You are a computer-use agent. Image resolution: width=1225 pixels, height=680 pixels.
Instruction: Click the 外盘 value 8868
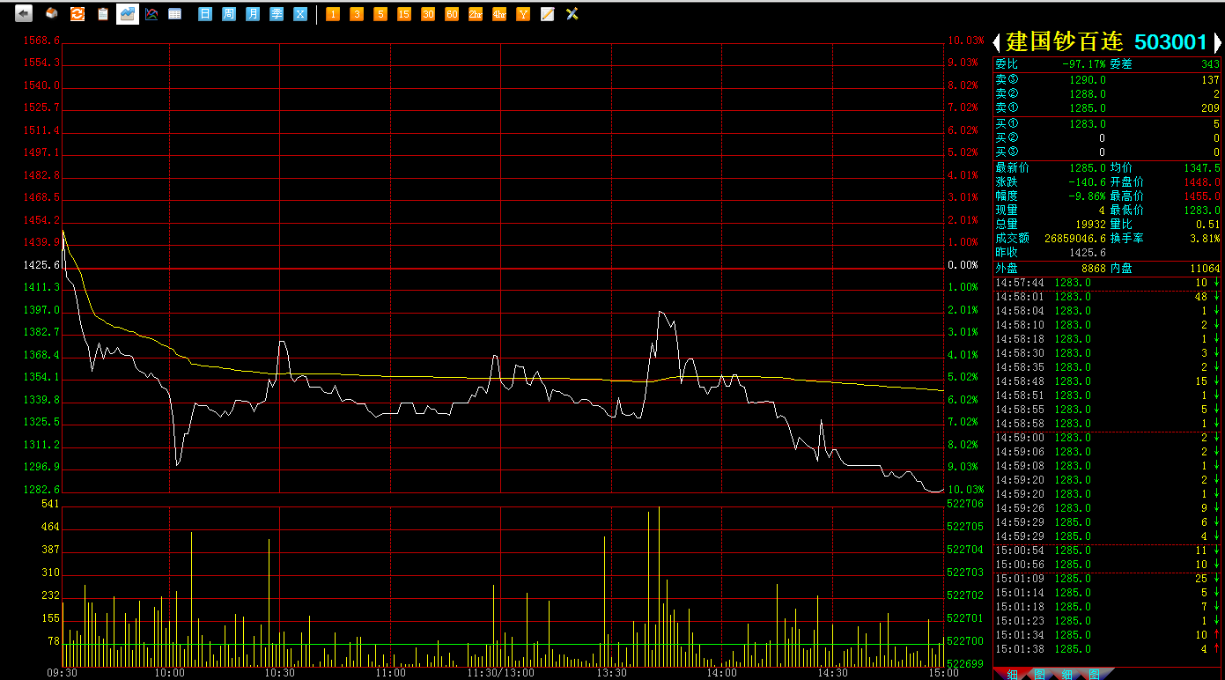[x=1094, y=268]
